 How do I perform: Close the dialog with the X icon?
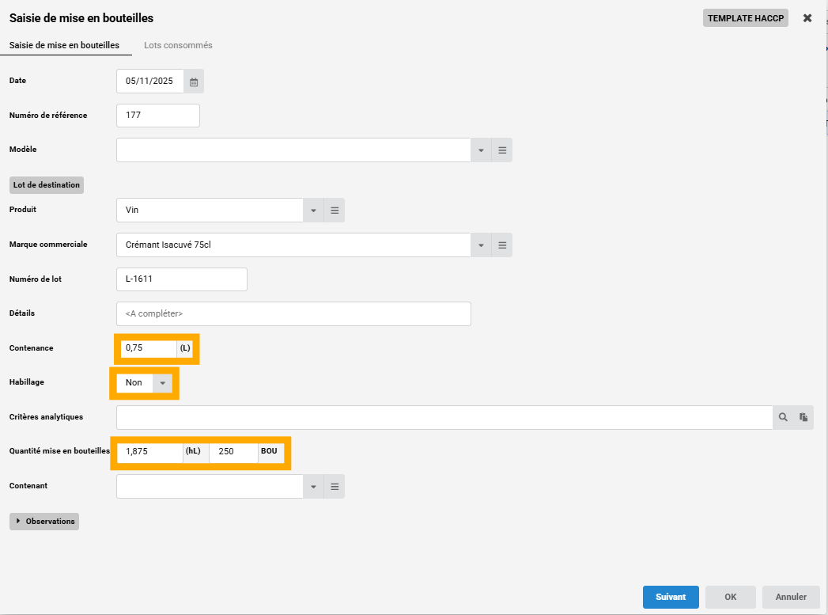click(807, 18)
